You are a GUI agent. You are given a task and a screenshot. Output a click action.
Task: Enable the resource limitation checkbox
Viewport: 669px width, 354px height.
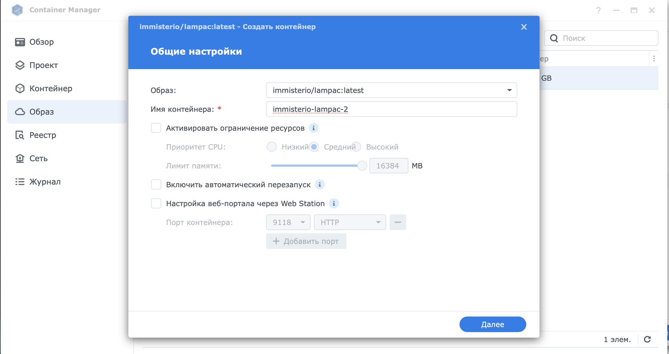click(156, 128)
